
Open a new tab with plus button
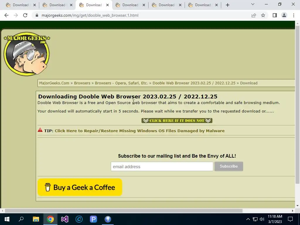pyautogui.click(x=227, y=5)
